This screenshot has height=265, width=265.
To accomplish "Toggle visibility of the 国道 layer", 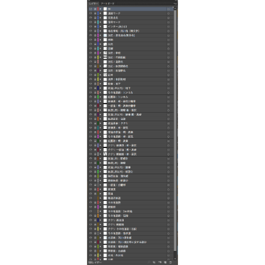I will [x=90, y=194].
